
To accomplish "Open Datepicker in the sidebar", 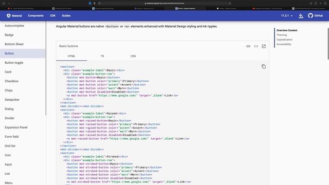I will 23,99.
